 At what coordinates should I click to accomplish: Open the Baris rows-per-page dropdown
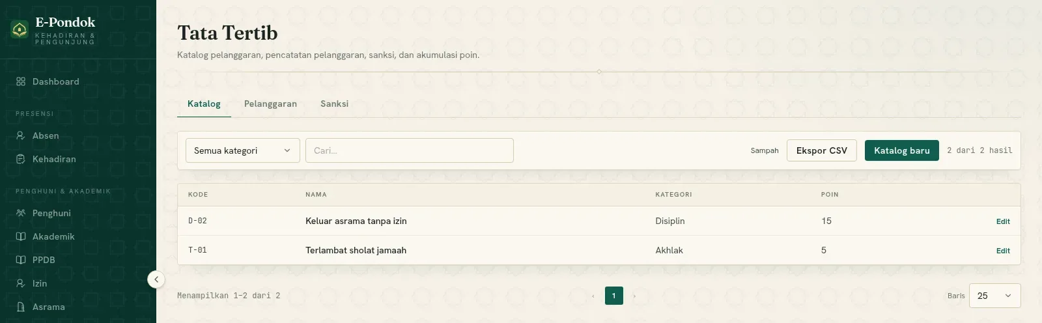pyautogui.click(x=995, y=296)
